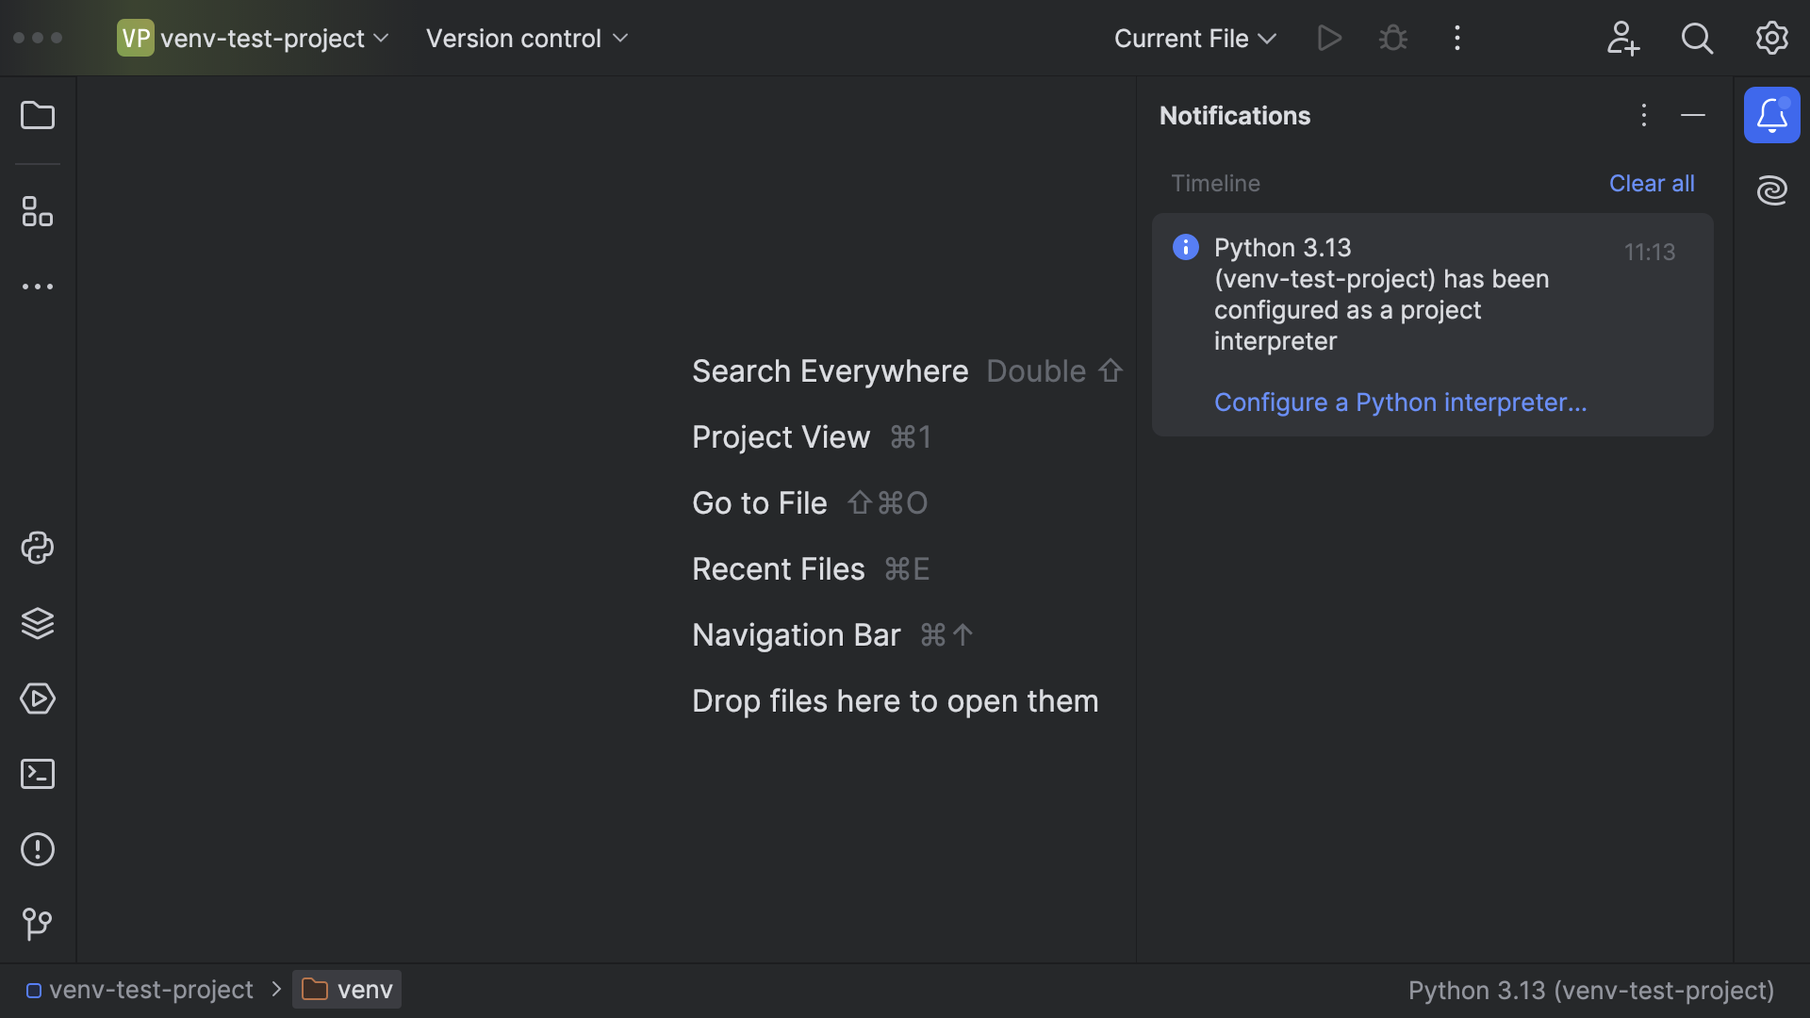Run the current file
Screen dimensions: 1810x1018
pyautogui.click(x=1329, y=38)
